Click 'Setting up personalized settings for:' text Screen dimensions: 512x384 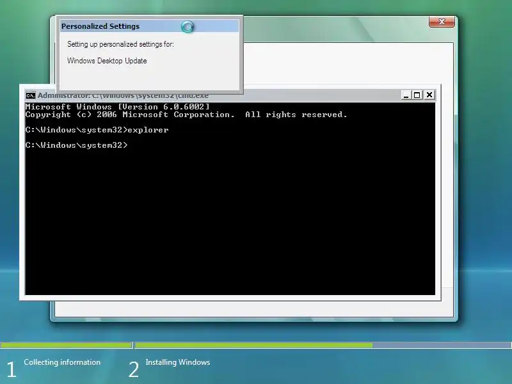pos(120,44)
